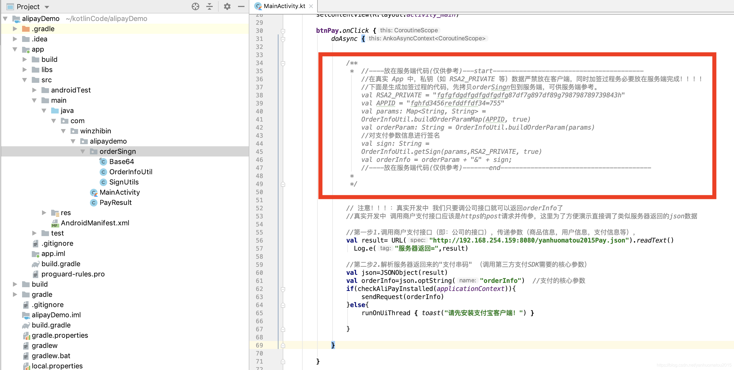
Task: Click the orderSingn package folder icon
Action: pyautogui.click(x=94, y=152)
